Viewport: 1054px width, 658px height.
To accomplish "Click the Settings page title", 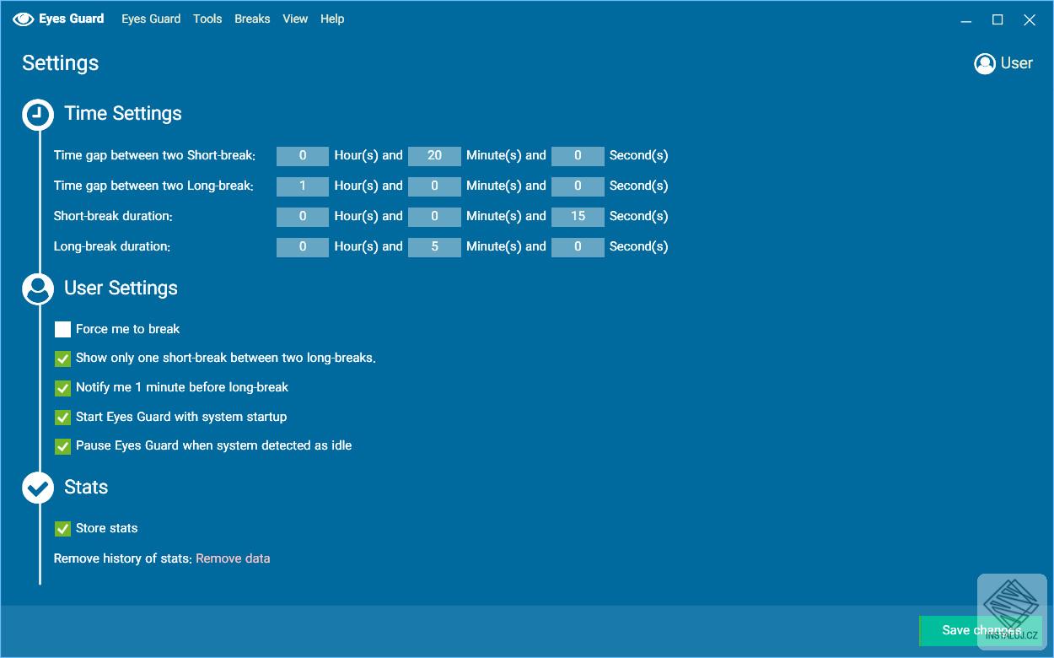I will tap(61, 63).
